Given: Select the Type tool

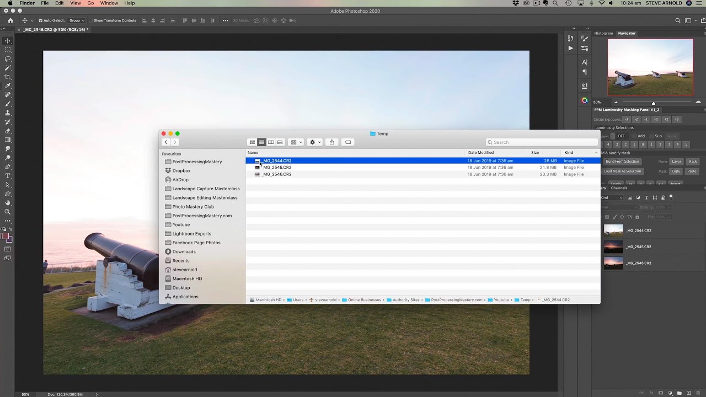Looking at the screenshot, I should 8,176.
